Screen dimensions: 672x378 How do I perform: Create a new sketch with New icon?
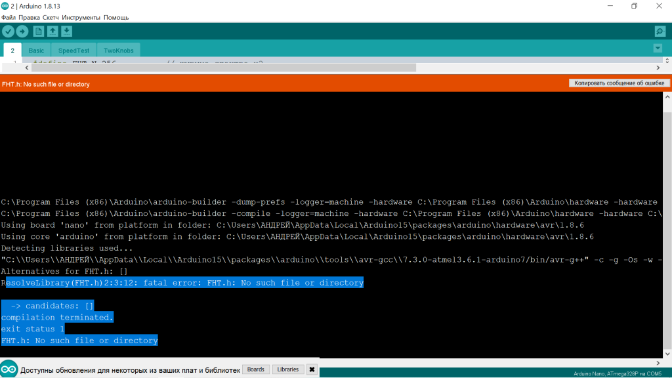38,31
